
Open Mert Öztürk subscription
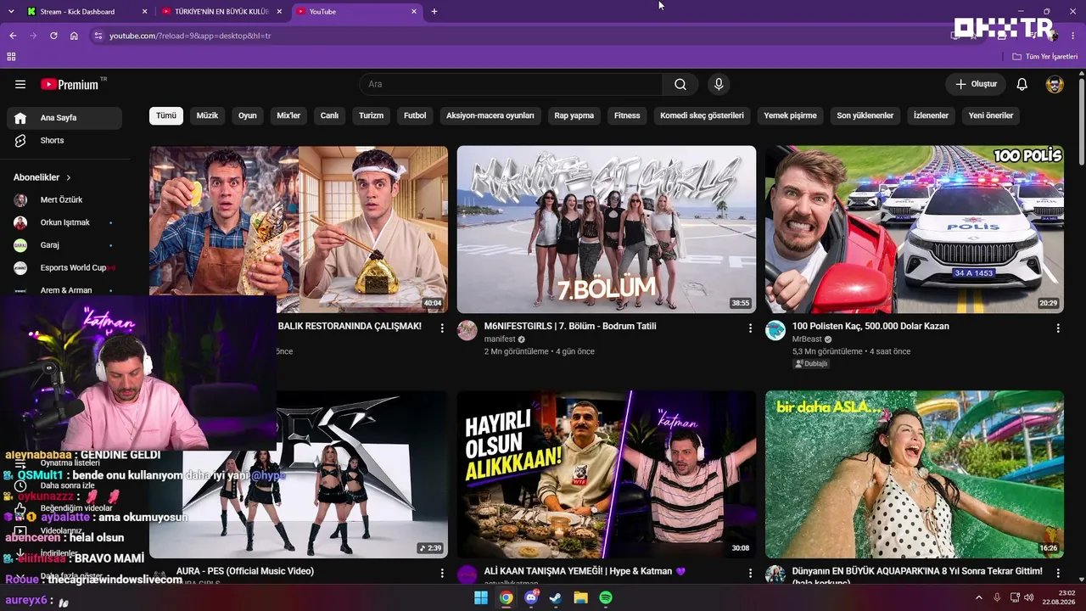(64, 200)
